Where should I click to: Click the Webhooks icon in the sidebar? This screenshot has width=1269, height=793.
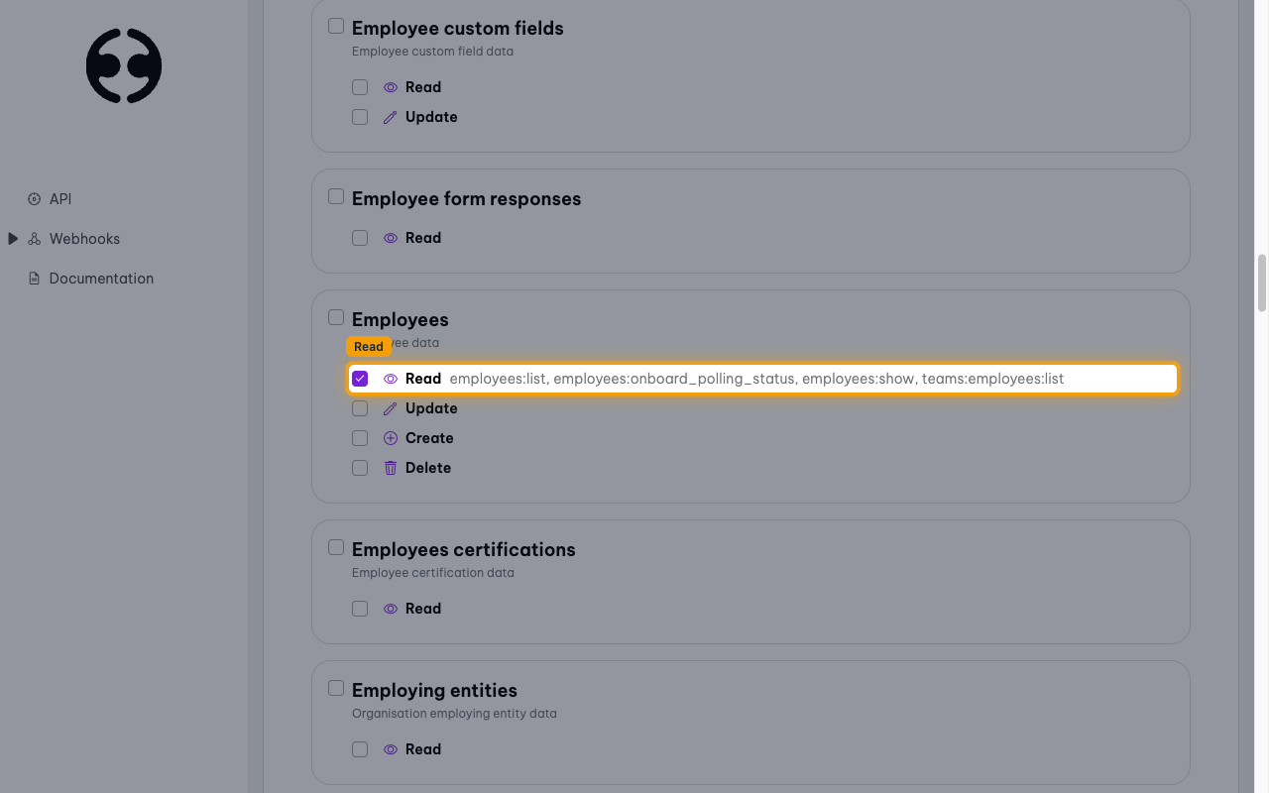pos(35,239)
